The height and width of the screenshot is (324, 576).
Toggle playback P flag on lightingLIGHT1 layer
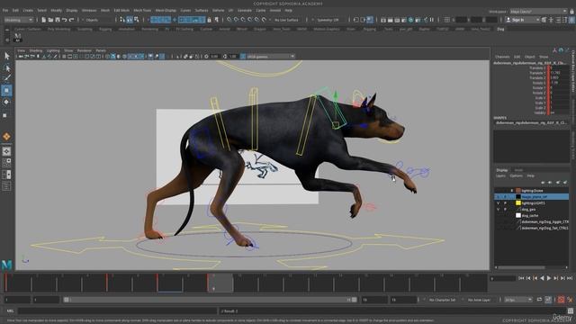click(x=505, y=202)
